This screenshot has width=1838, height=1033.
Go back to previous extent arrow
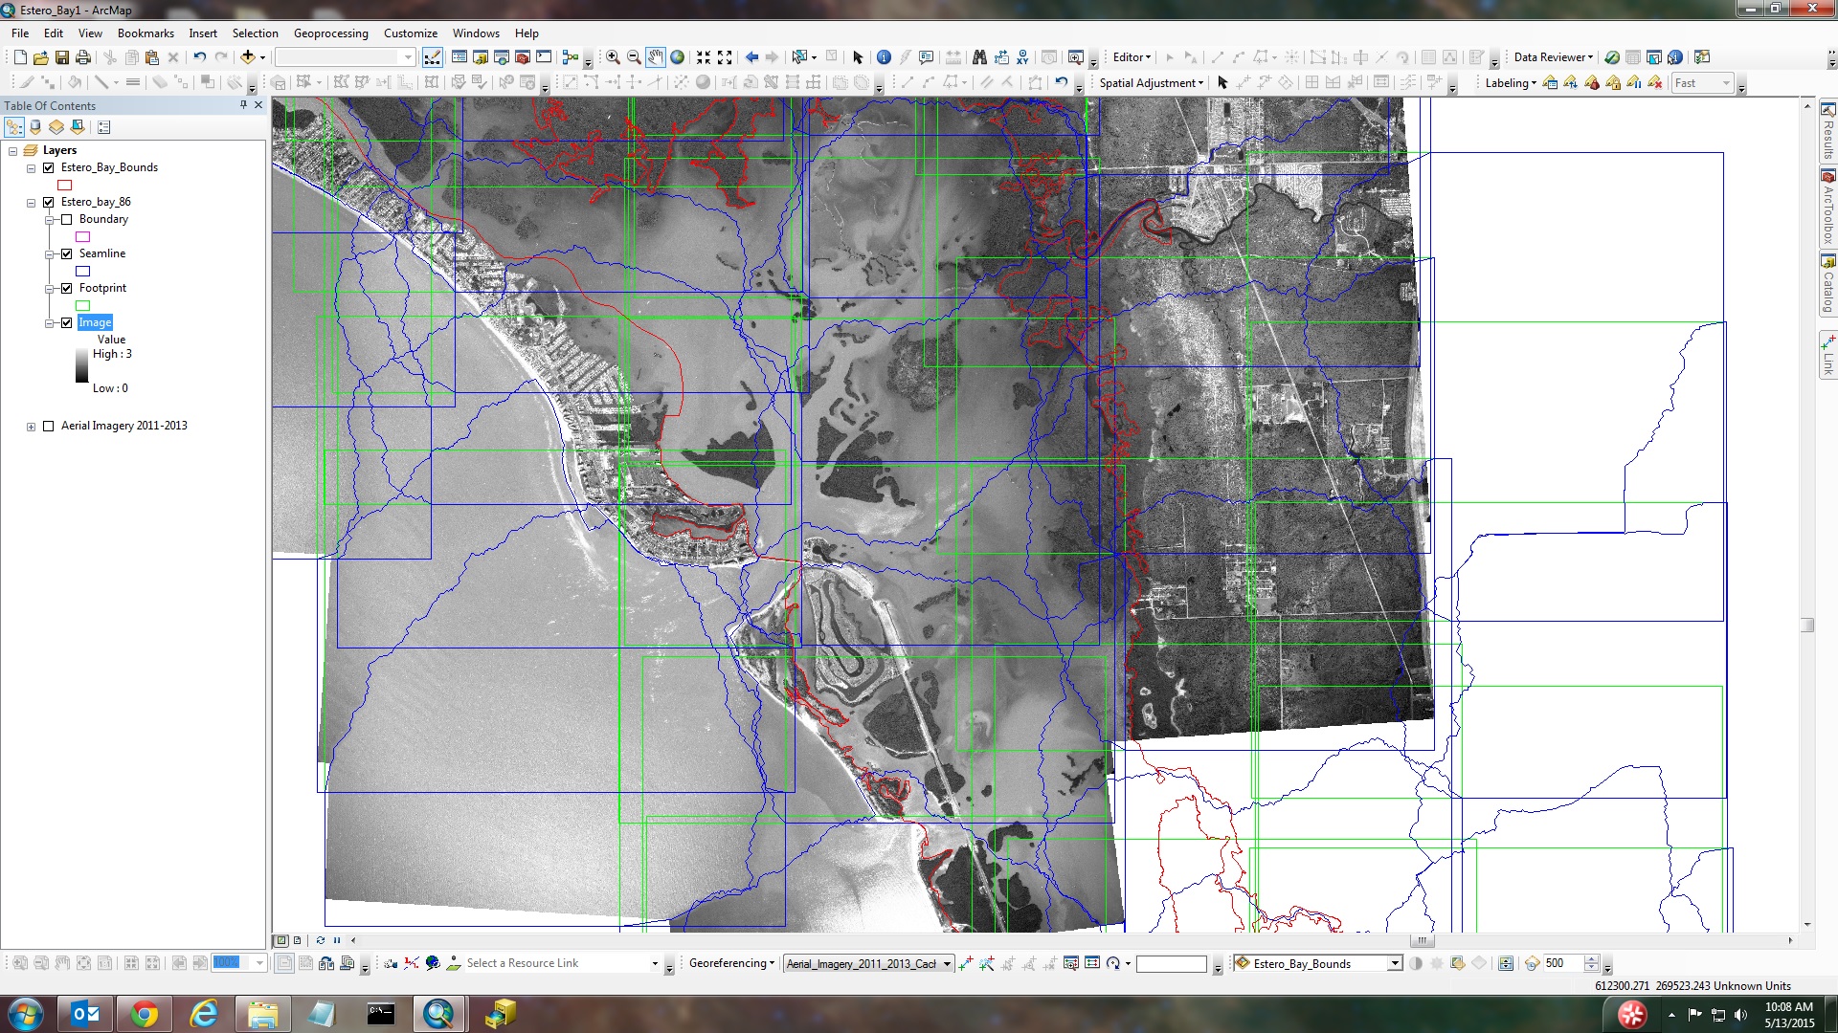tap(751, 57)
